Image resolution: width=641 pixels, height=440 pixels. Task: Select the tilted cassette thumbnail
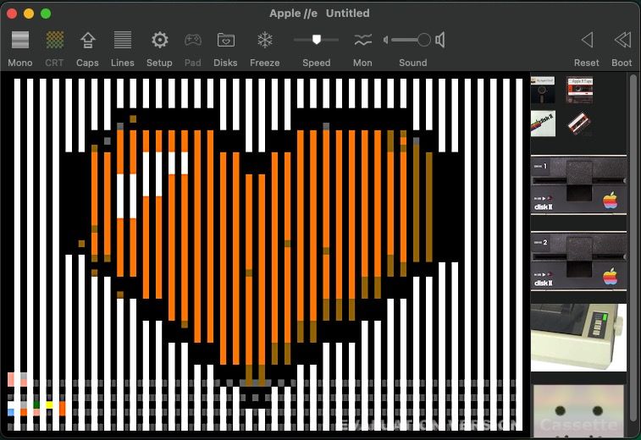click(580, 124)
